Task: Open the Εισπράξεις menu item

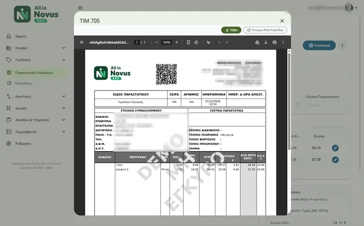Action: [36, 83]
